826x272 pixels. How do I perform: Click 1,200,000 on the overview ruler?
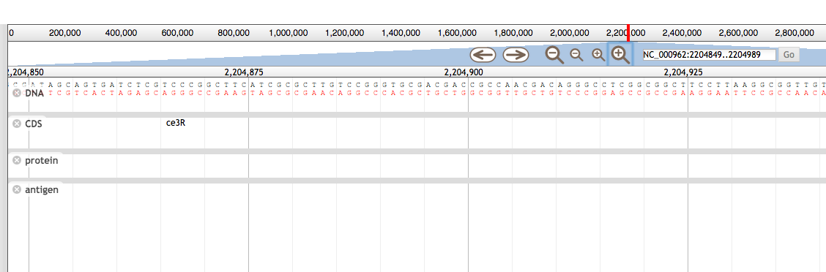[x=344, y=33]
